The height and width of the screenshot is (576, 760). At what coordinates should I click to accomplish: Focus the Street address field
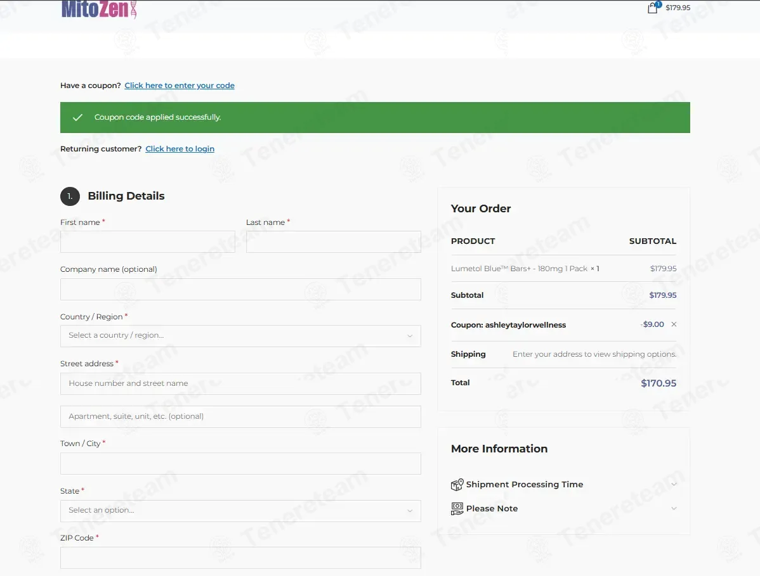click(x=240, y=383)
